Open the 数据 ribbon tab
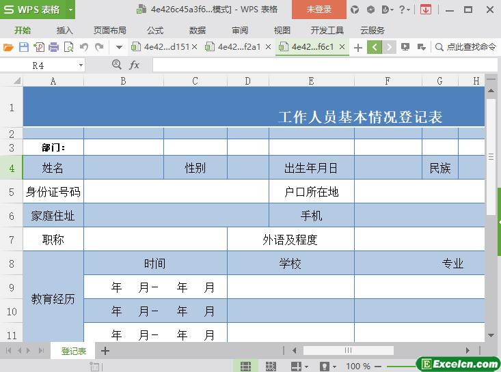Screen dimensions: 501x372 point(197,30)
